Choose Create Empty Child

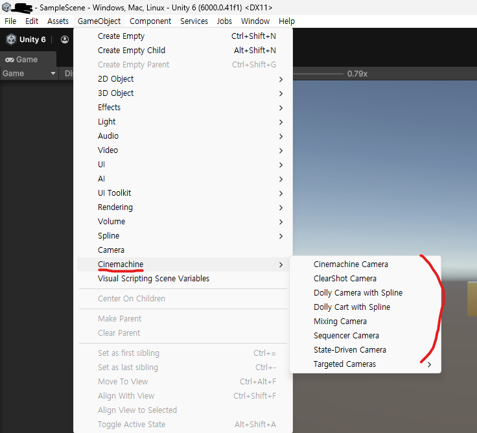click(185, 50)
